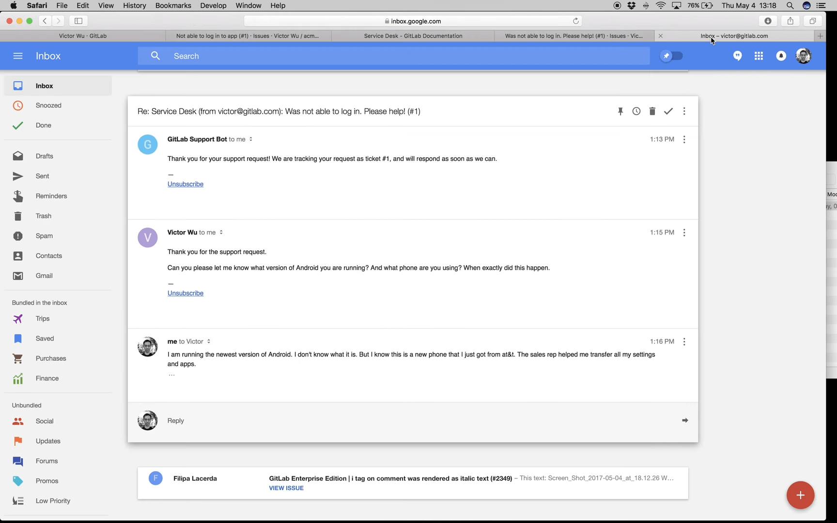The image size is (837, 523).
Task: Snooze the conversation with clock icon
Action: point(636,111)
